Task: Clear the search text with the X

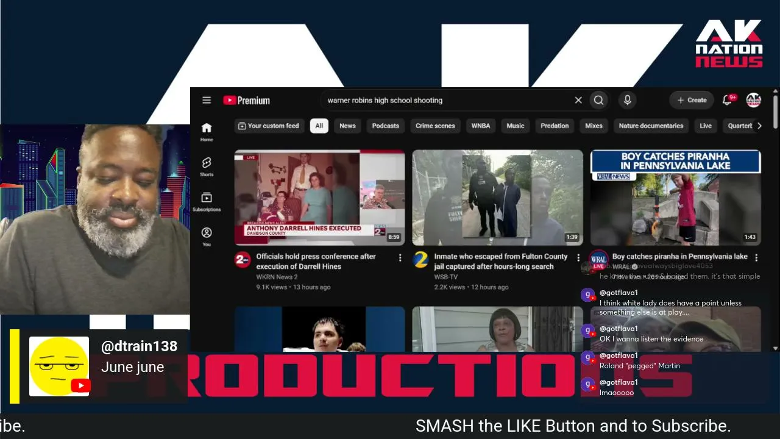Action: point(578,100)
